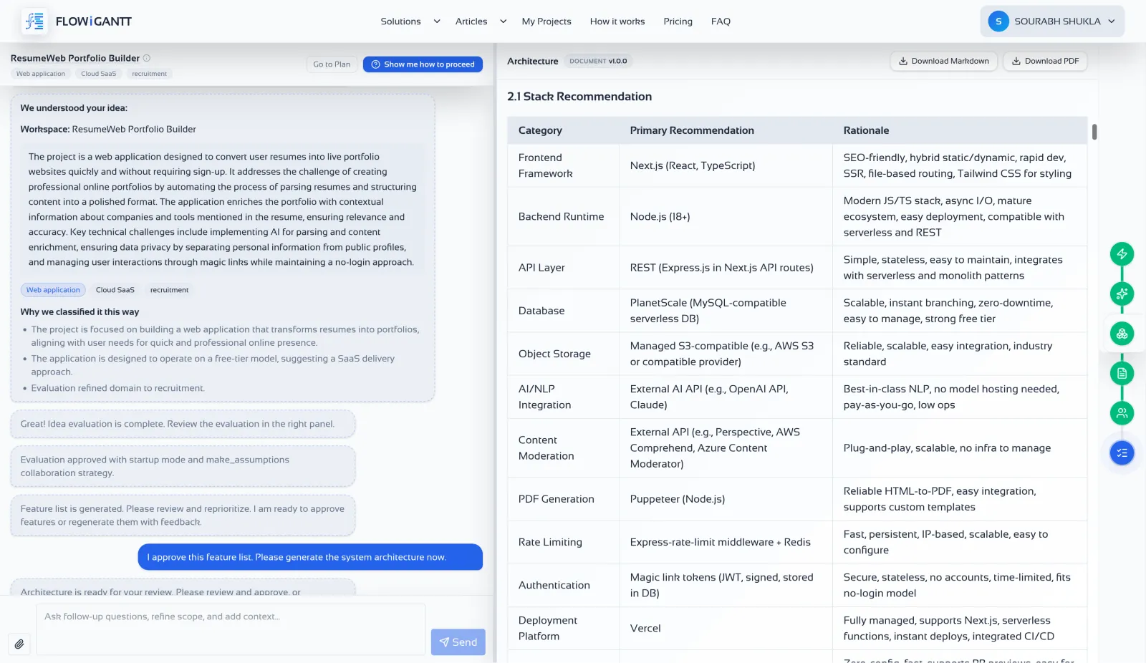Click the 'I approve this feature list' message

click(310, 557)
